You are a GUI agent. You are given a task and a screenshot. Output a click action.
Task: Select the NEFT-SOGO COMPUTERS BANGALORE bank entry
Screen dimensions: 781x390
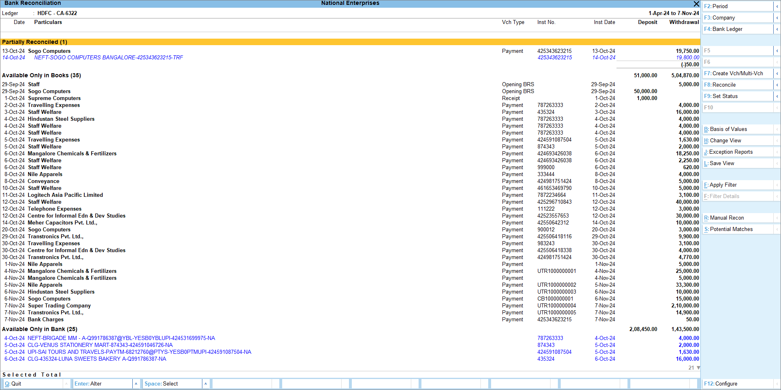[x=350, y=57]
